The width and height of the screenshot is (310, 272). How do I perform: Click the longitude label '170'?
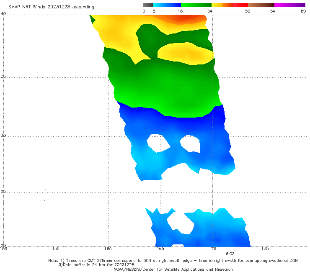coord(212,249)
